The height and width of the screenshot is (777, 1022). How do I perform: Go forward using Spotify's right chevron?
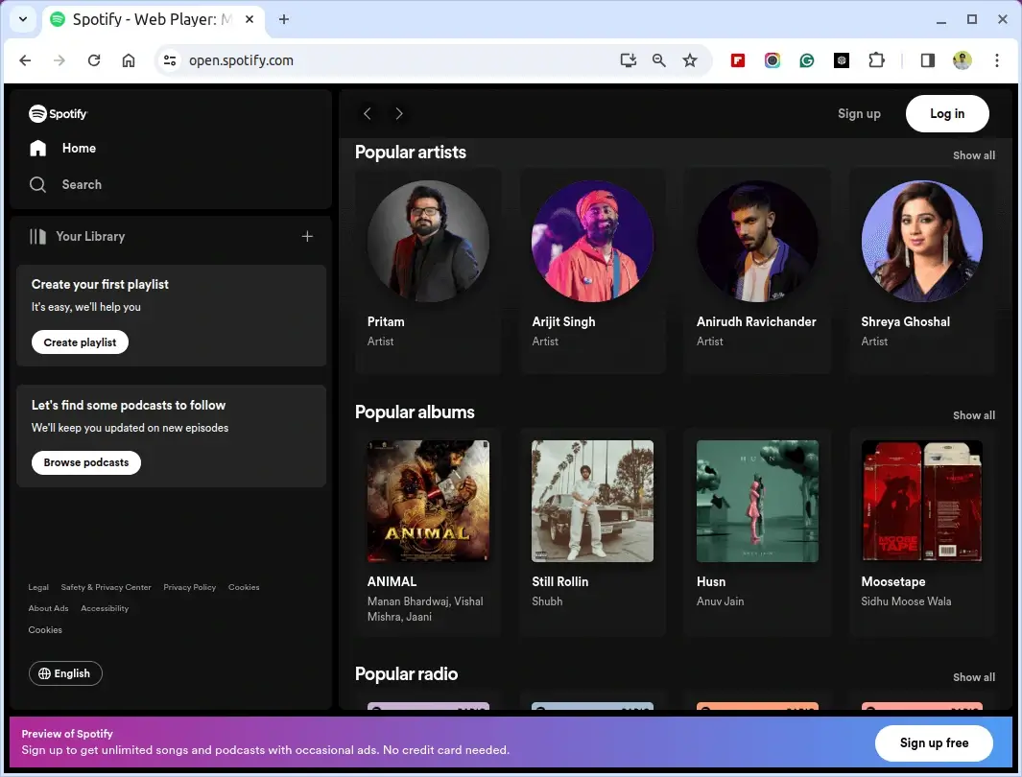pyautogui.click(x=399, y=113)
